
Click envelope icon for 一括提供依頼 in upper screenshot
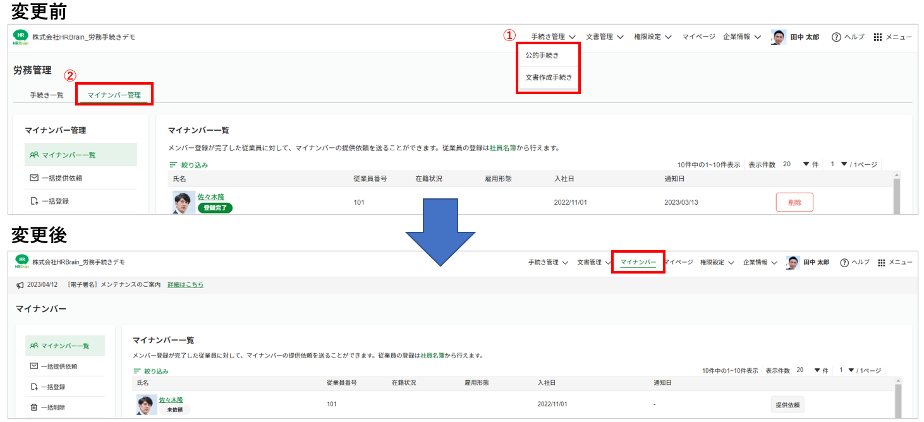click(34, 178)
